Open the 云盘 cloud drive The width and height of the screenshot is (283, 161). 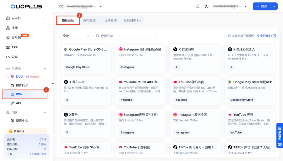point(15,57)
